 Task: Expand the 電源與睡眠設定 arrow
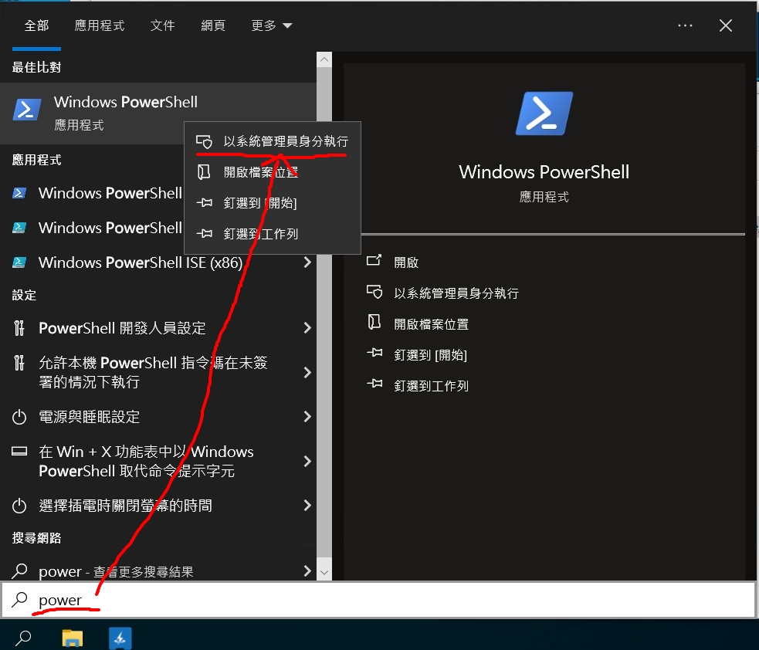(x=307, y=417)
